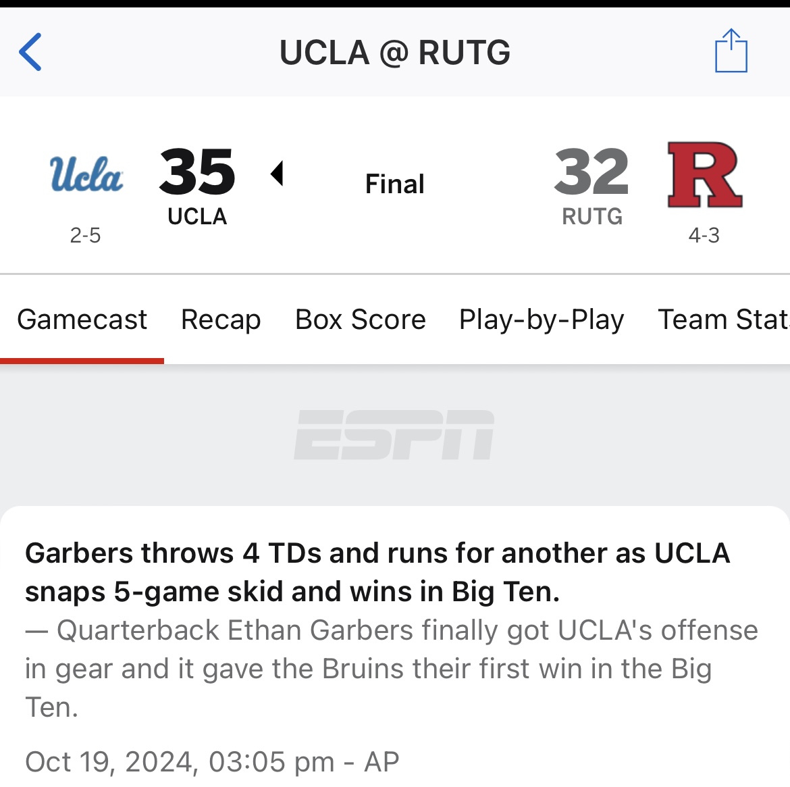This screenshot has width=790, height=787.
Task: Go to the Play-by-Play tab
Action: tap(542, 320)
